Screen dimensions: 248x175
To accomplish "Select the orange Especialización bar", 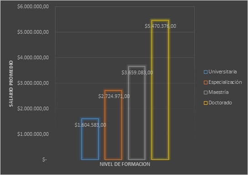I will pyautogui.click(x=113, y=125).
